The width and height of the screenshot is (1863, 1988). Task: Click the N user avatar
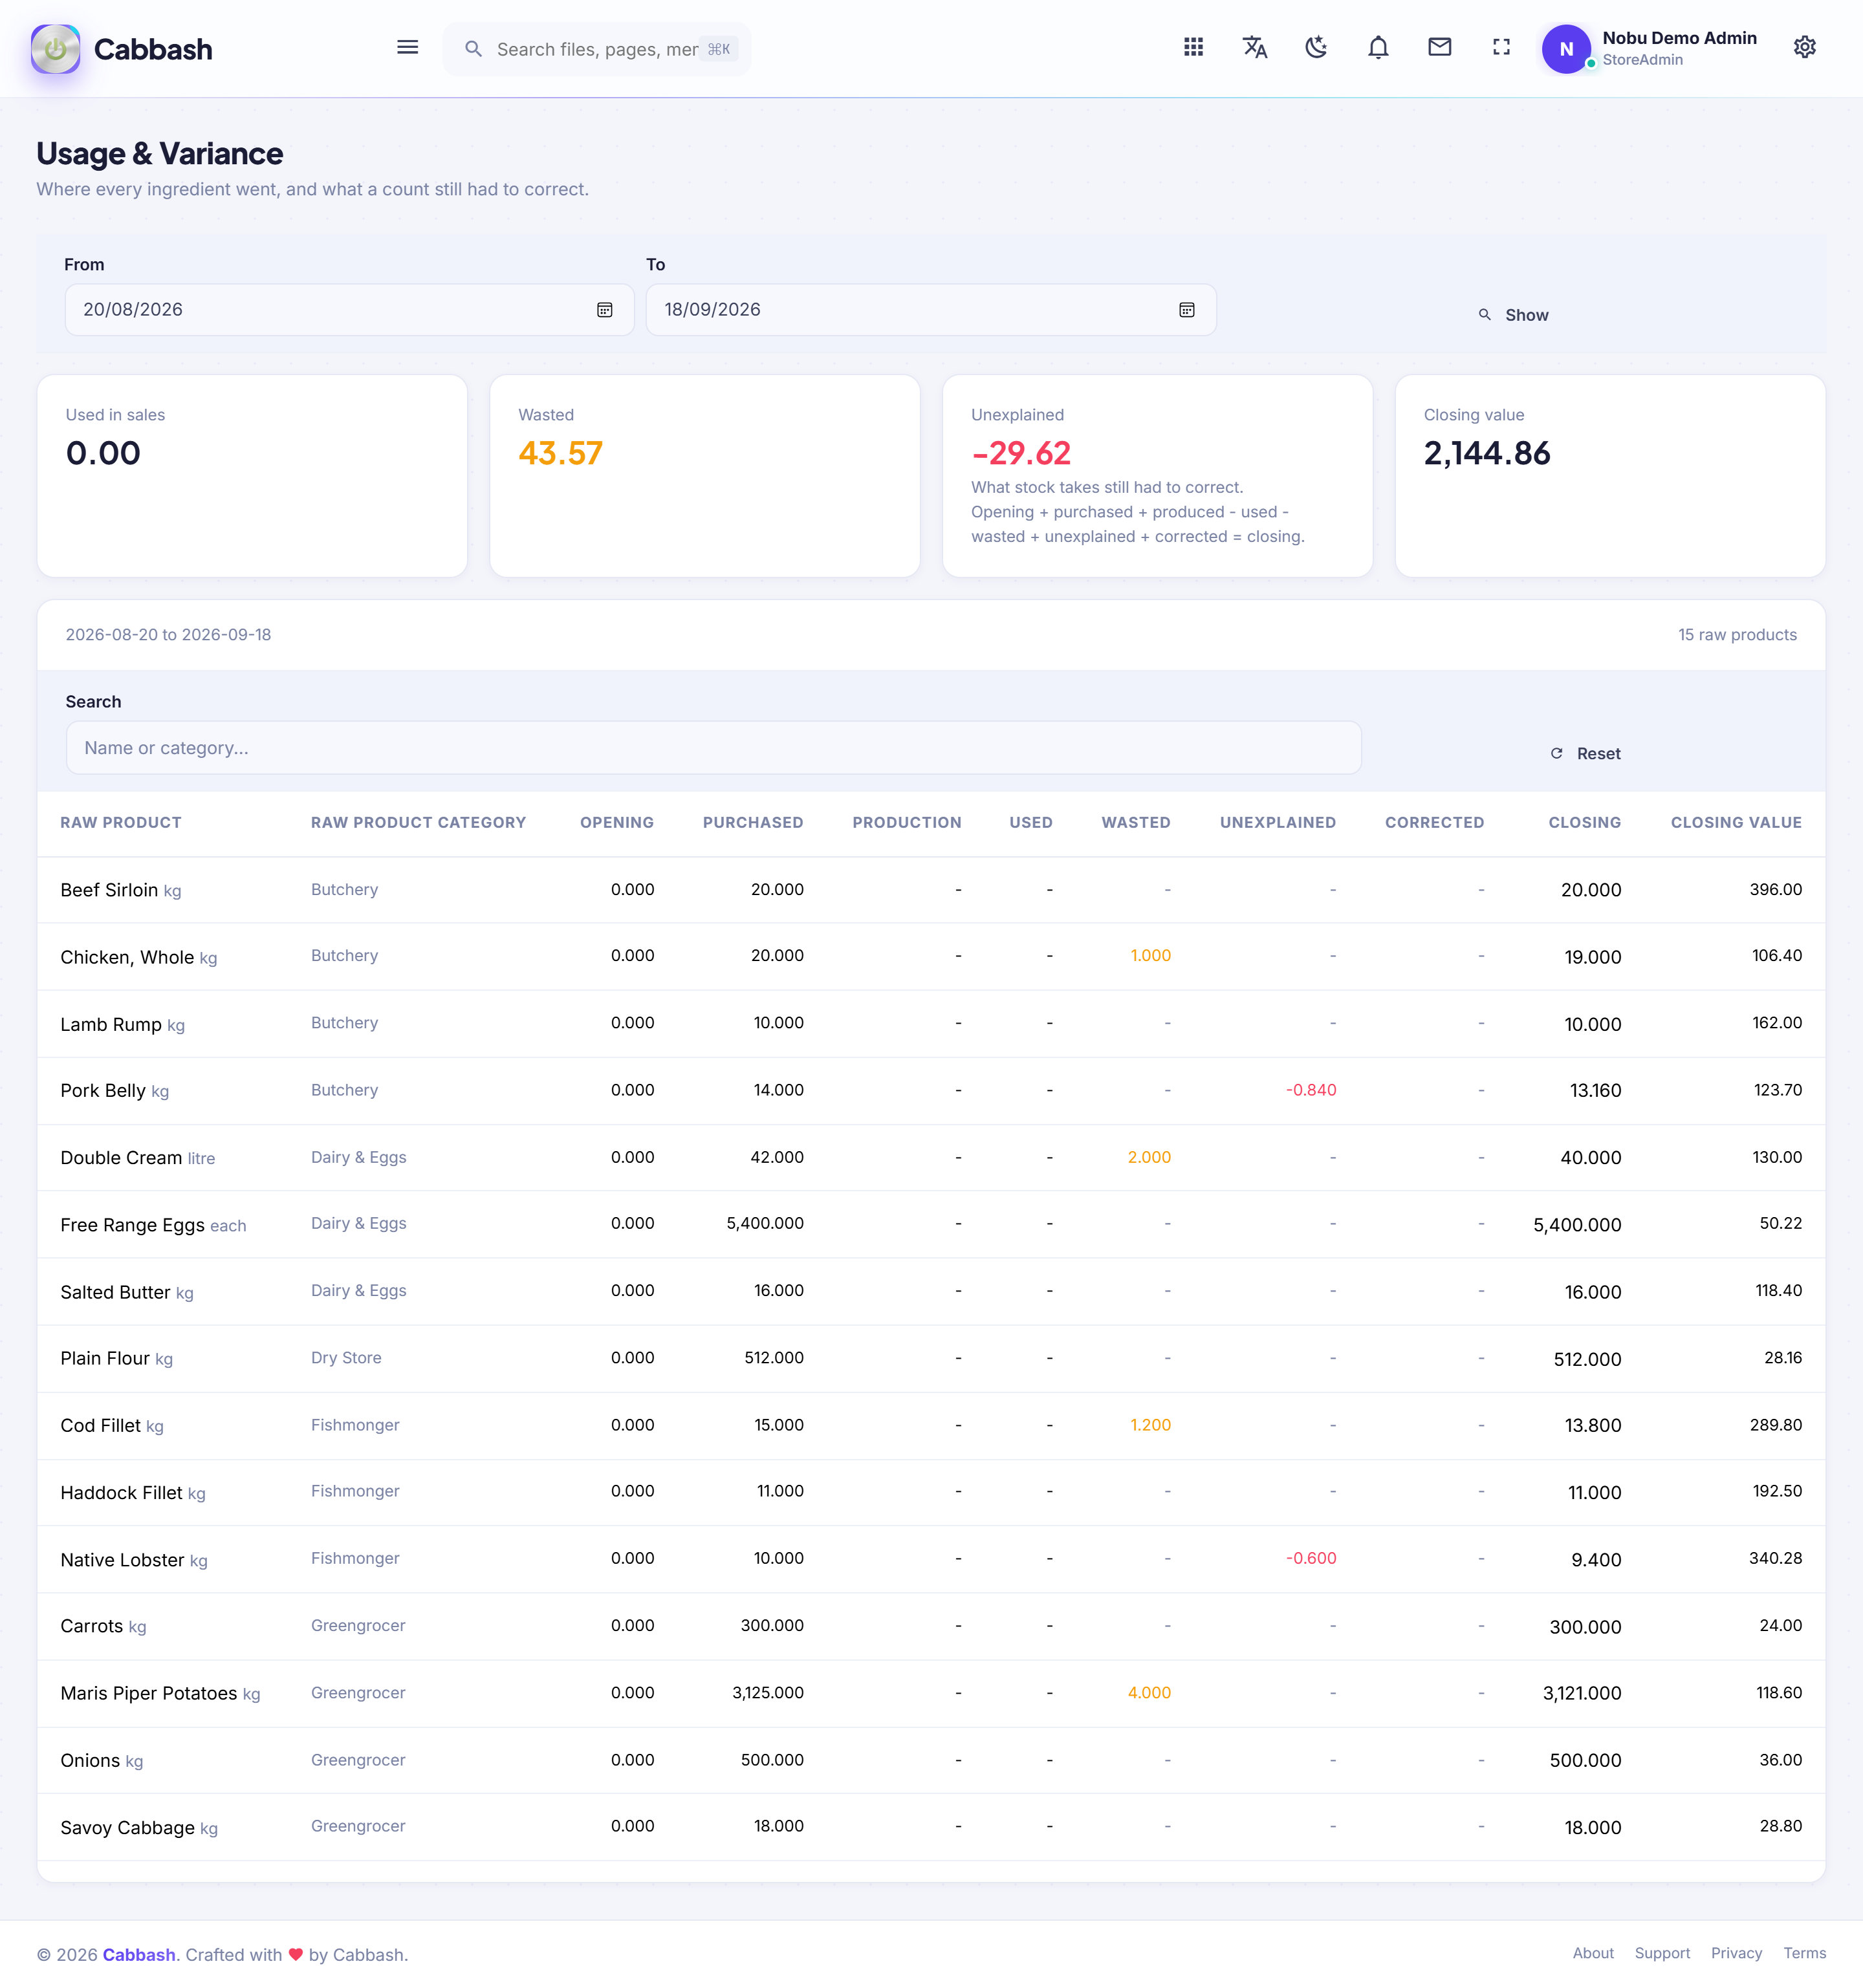[x=1566, y=49]
